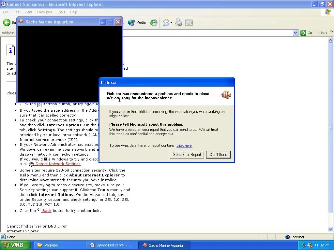Click the Detect Network Settings magnifier icon
Image resolution: width=334 pixels, height=250 pixels.
click(x=32, y=164)
